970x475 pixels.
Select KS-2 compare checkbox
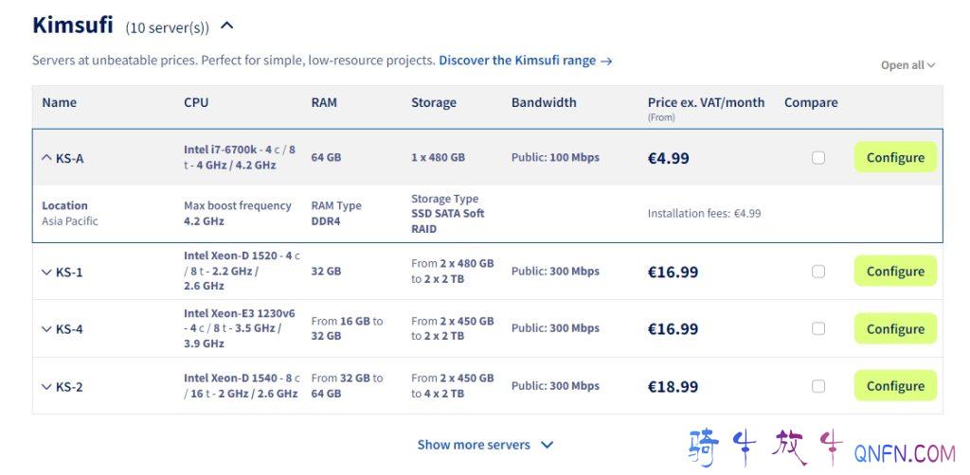pos(818,386)
